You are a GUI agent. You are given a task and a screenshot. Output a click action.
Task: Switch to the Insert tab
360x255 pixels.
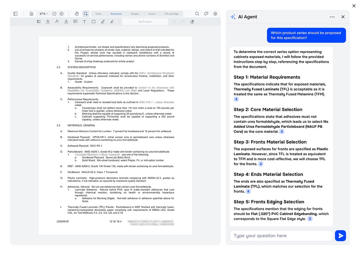(152, 14)
